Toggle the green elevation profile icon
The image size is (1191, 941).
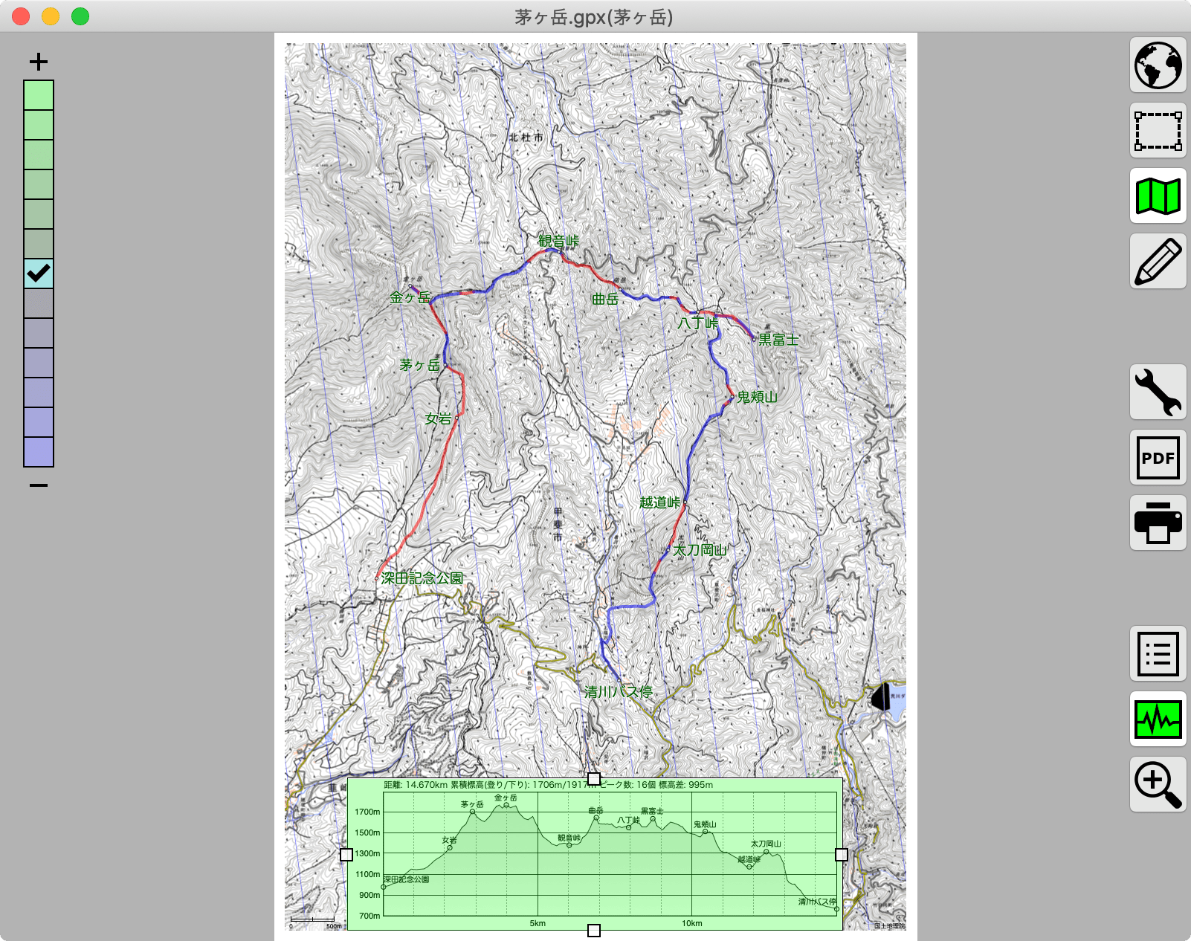1158,720
